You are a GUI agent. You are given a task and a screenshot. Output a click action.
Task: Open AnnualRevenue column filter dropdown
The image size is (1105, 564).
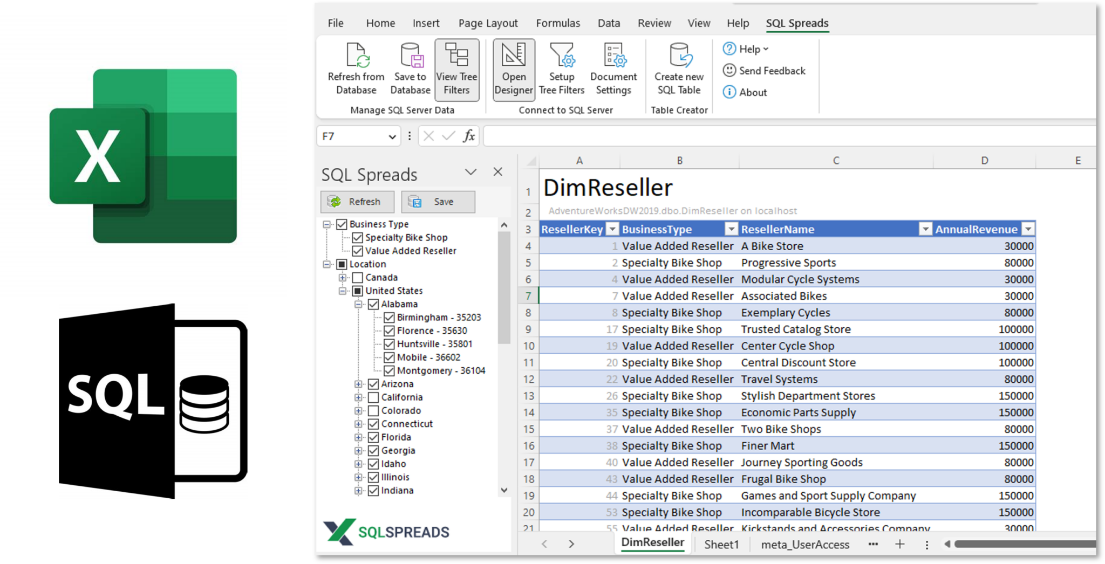pos(1028,229)
